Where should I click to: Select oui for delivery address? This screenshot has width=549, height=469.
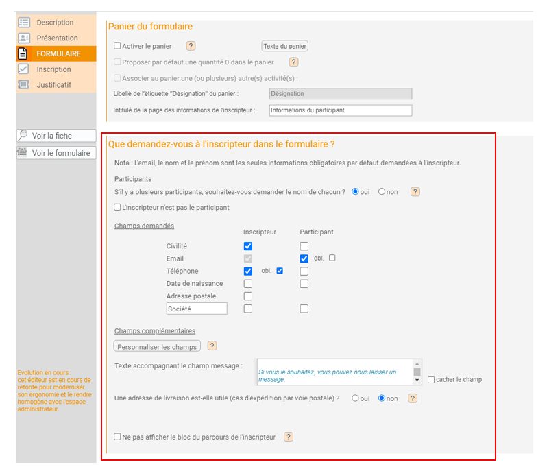(355, 398)
